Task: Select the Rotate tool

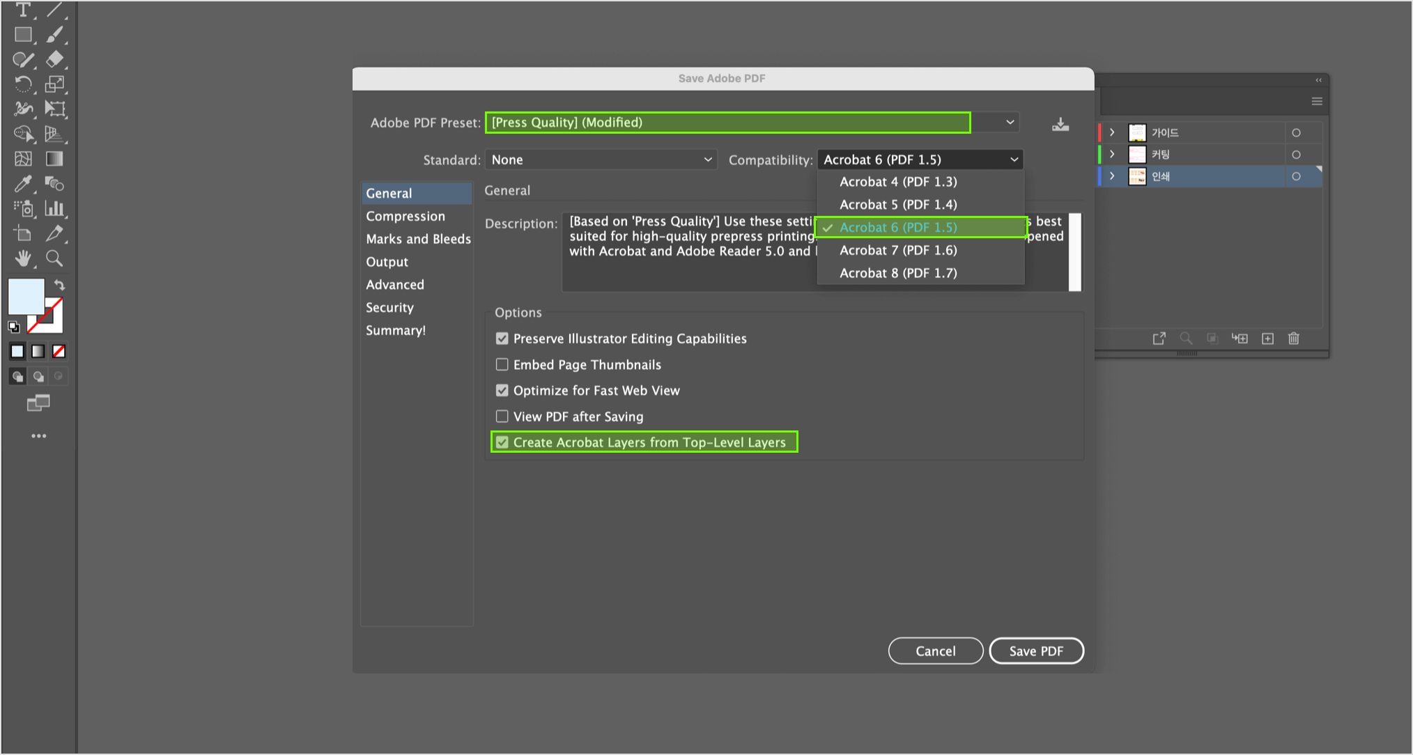Action: [x=23, y=84]
